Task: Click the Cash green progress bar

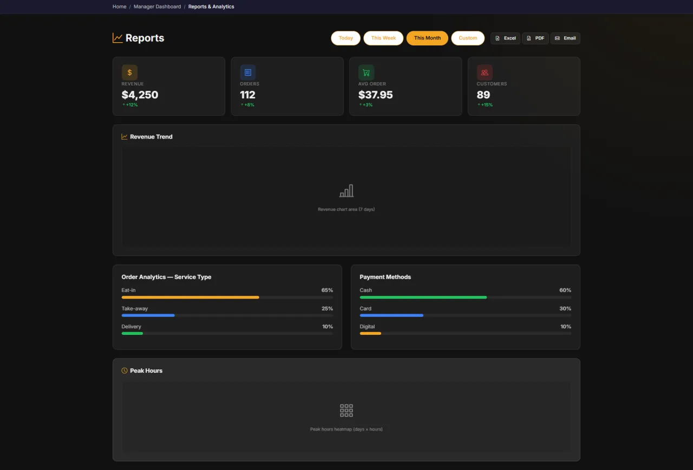Action: point(423,297)
